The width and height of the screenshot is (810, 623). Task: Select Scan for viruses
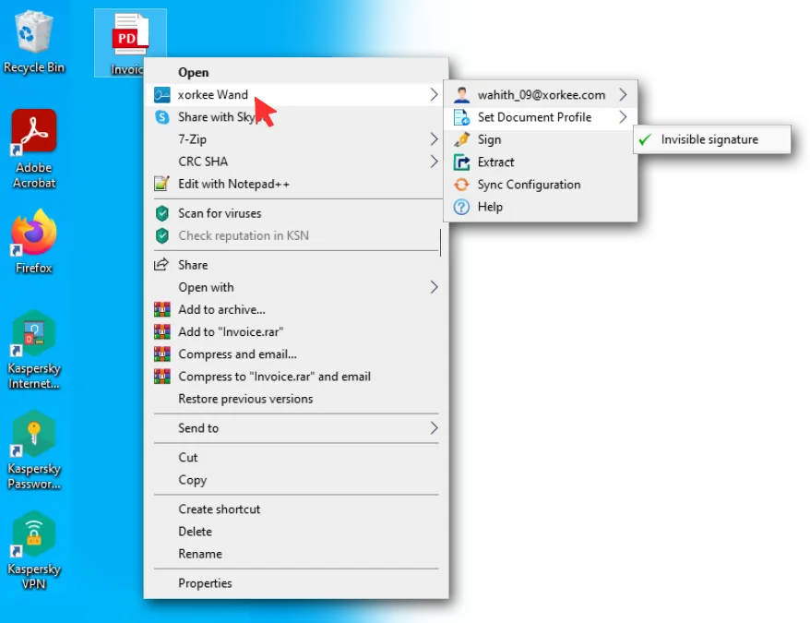pyautogui.click(x=220, y=213)
